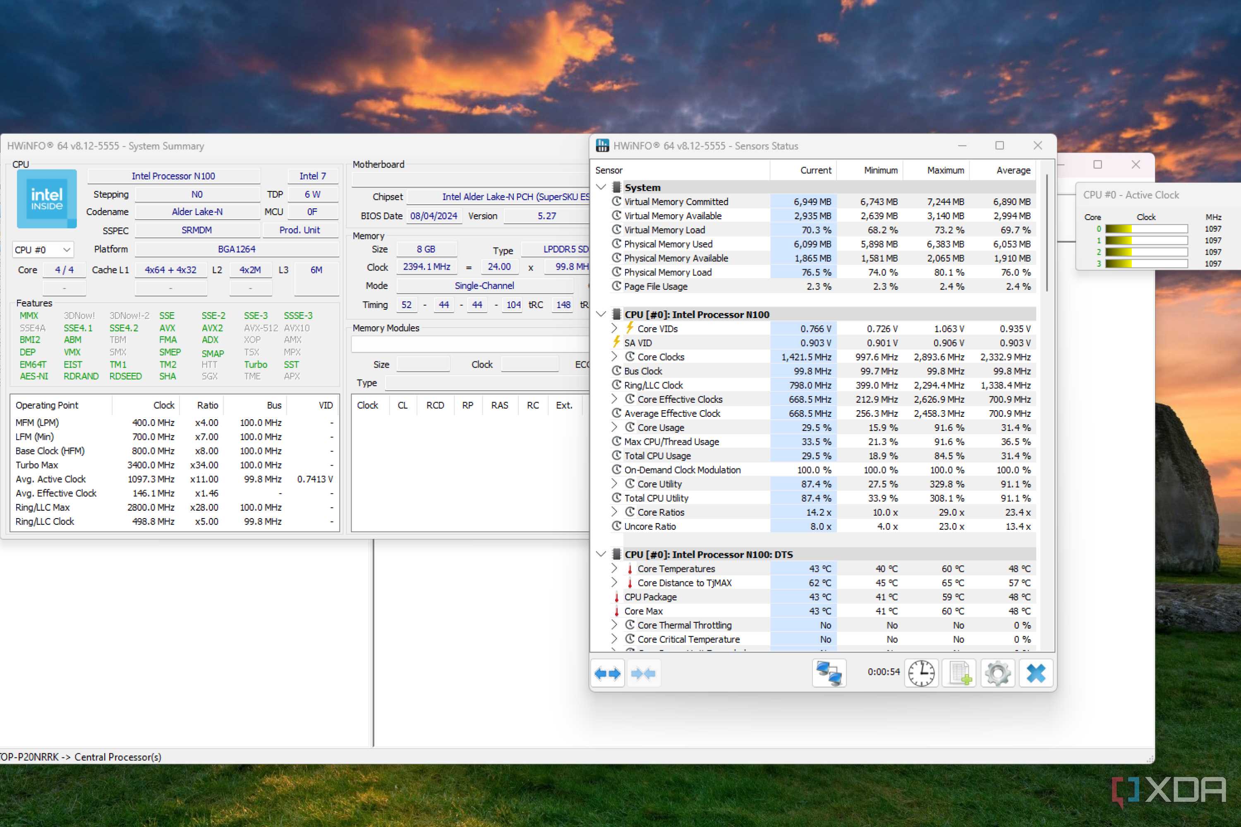
Task: Select the Average Effective Clock row
Action: click(823, 413)
